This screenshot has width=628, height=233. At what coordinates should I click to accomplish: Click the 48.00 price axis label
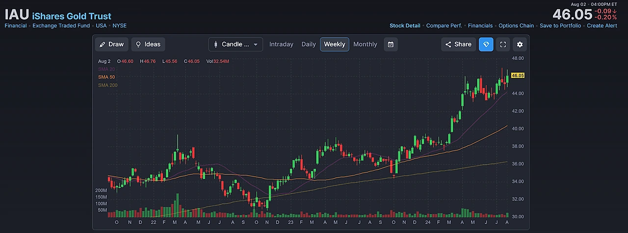point(518,58)
